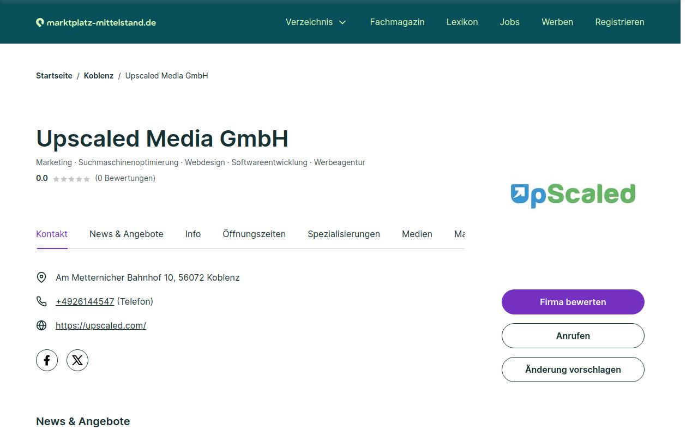The width and height of the screenshot is (698, 436).
Task: Click the third star under the company name
Action: [x=71, y=178]
